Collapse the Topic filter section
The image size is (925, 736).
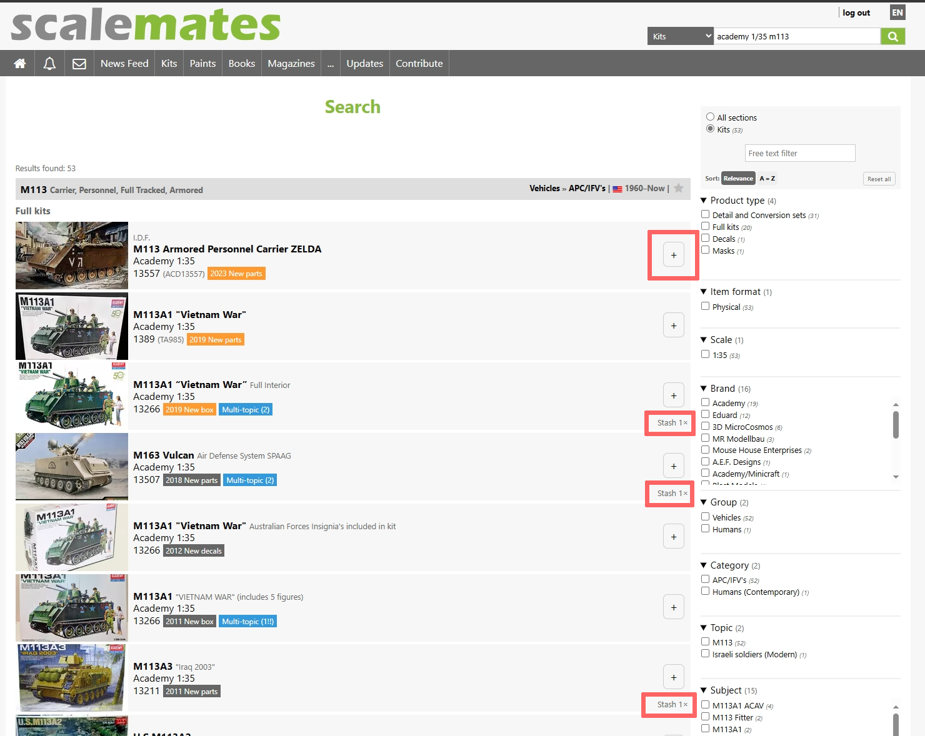tap(704, 628)
